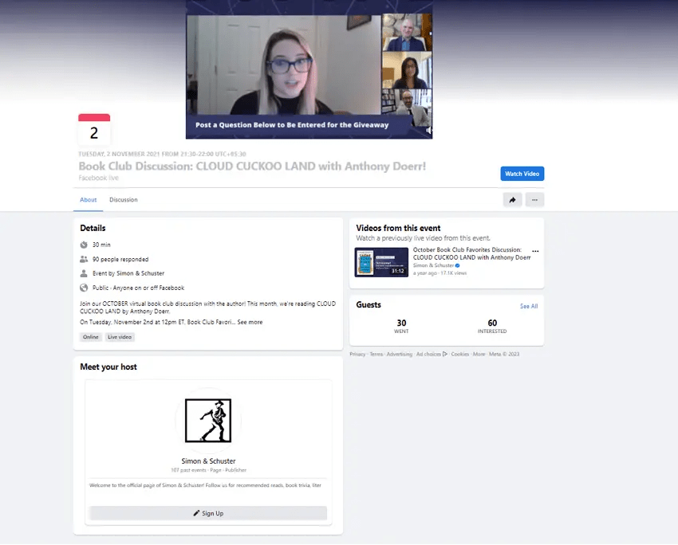Click the share arrow icon
The height and width of the screenshot is (545, 678).
(x=513, y=199)
